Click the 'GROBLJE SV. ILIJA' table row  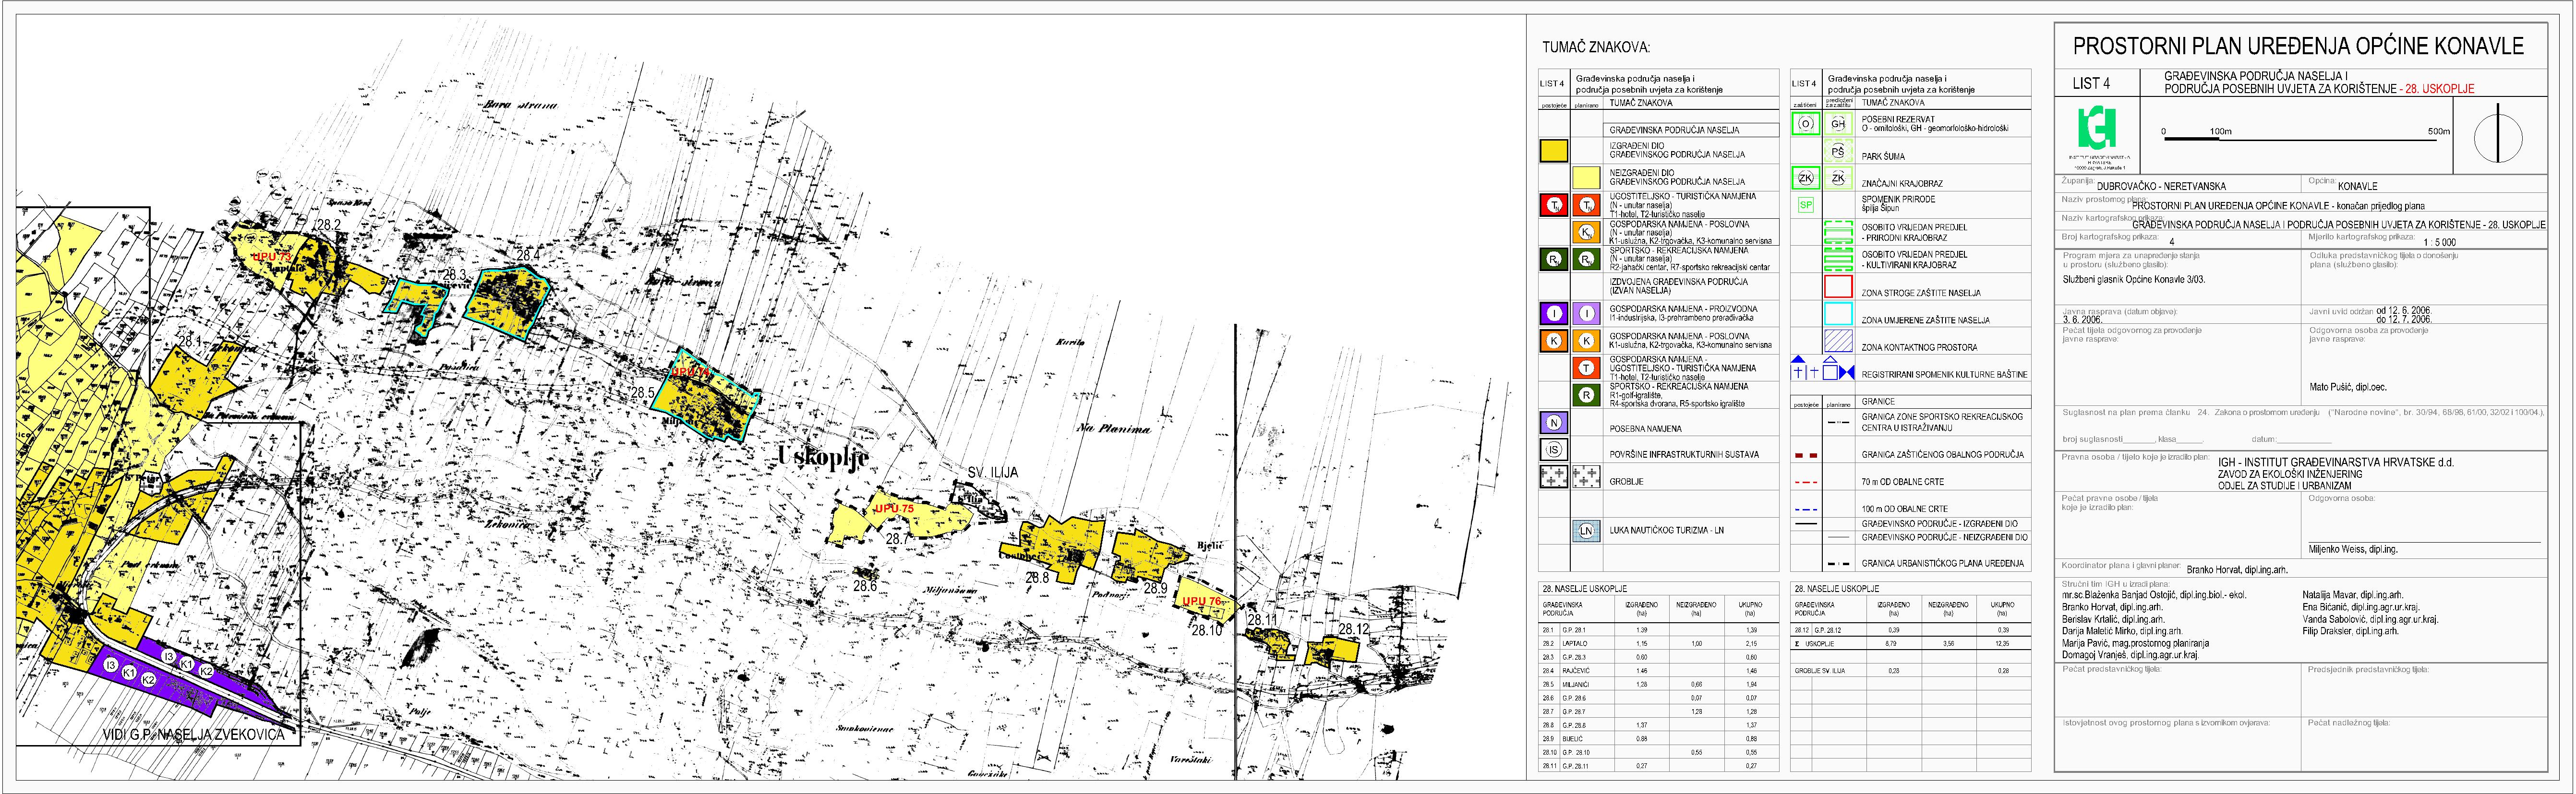tap(1910, 670)
